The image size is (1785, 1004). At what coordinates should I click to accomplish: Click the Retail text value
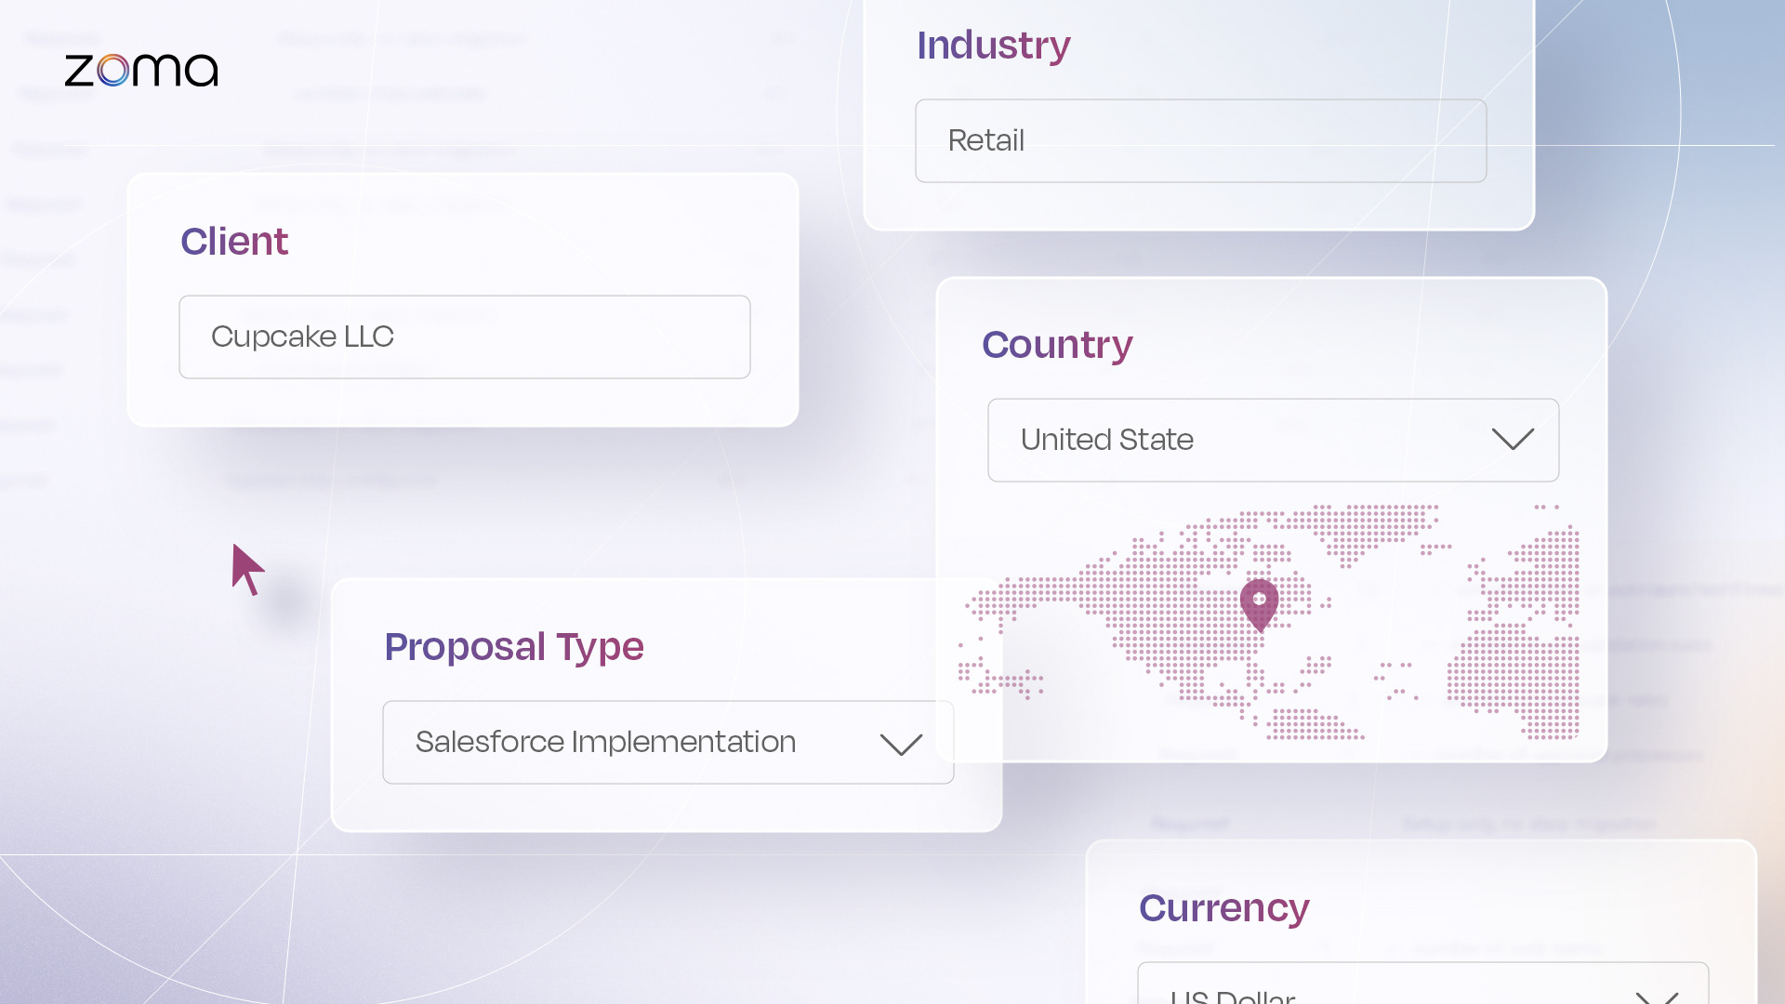pyautogui.click(x=985, y=140)
